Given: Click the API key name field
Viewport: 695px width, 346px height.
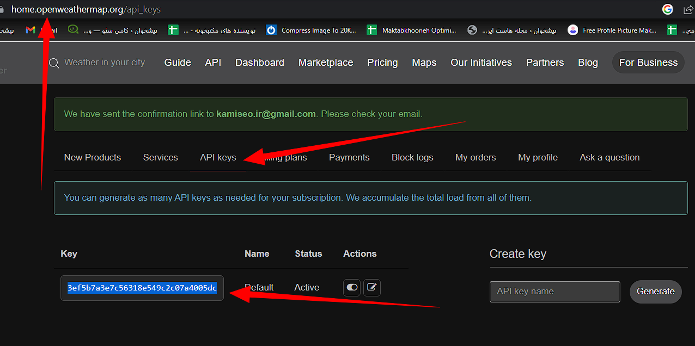Looking at the screenshot, I should point(555,292).
